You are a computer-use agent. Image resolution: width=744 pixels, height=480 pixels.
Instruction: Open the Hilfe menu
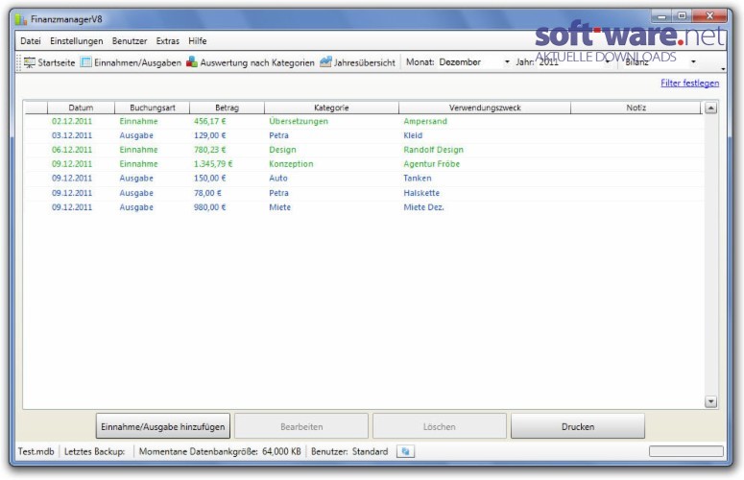pyautogui.click(x=198, y=41)
